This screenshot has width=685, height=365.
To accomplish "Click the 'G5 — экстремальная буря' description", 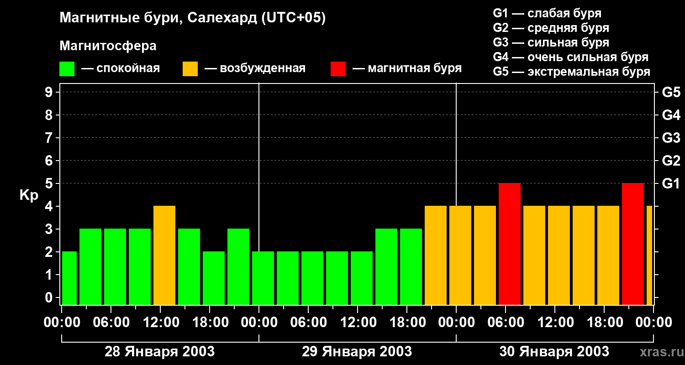I will coord(571,72).
